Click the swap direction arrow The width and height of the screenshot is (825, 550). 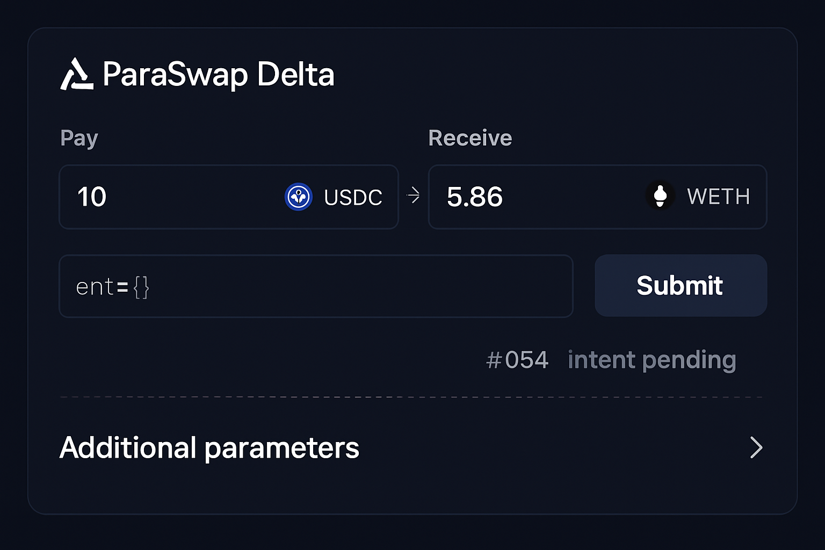click(414, 197)
